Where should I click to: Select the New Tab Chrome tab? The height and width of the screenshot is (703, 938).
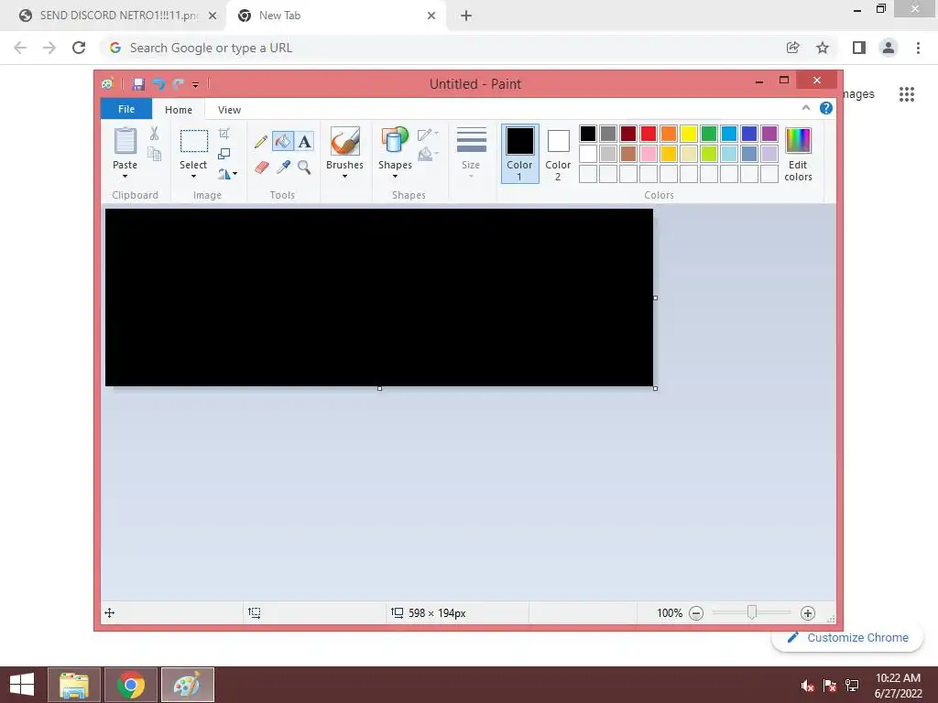tap(335, 16)
